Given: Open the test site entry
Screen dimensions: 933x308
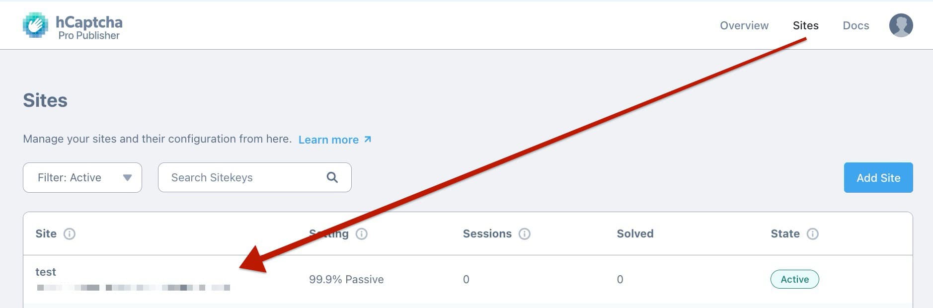Looking at the screenshot, I should pyautogui.click(x=46, y=272).
